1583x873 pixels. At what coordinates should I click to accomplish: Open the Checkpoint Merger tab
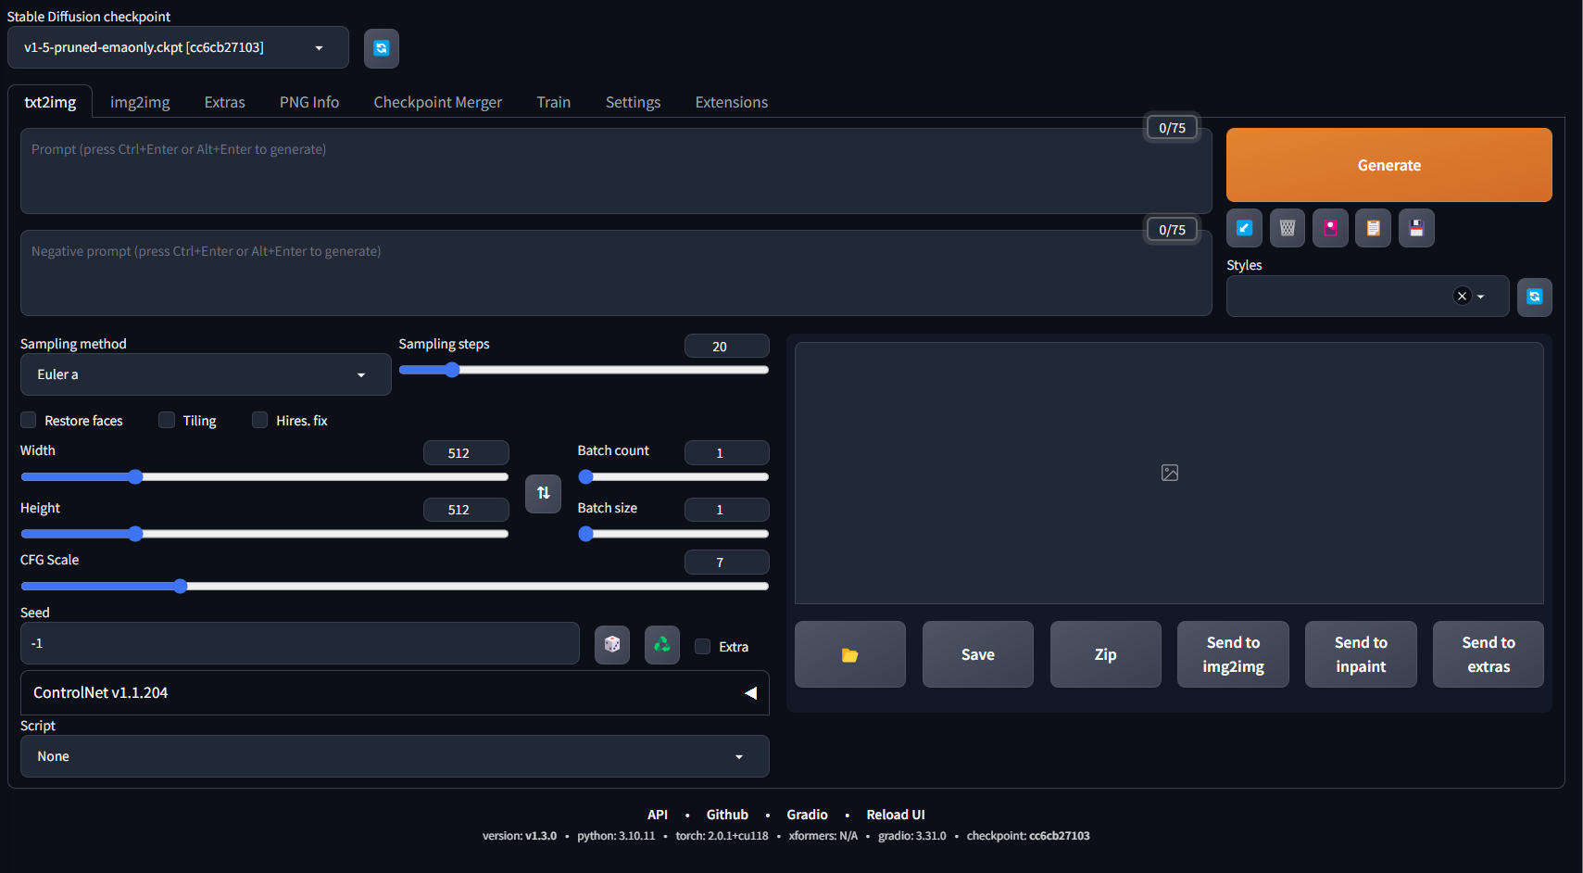pos(438,102)
